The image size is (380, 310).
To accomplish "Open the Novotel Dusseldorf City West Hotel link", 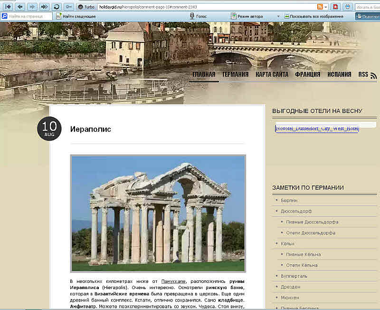I will tap(317, 128).
